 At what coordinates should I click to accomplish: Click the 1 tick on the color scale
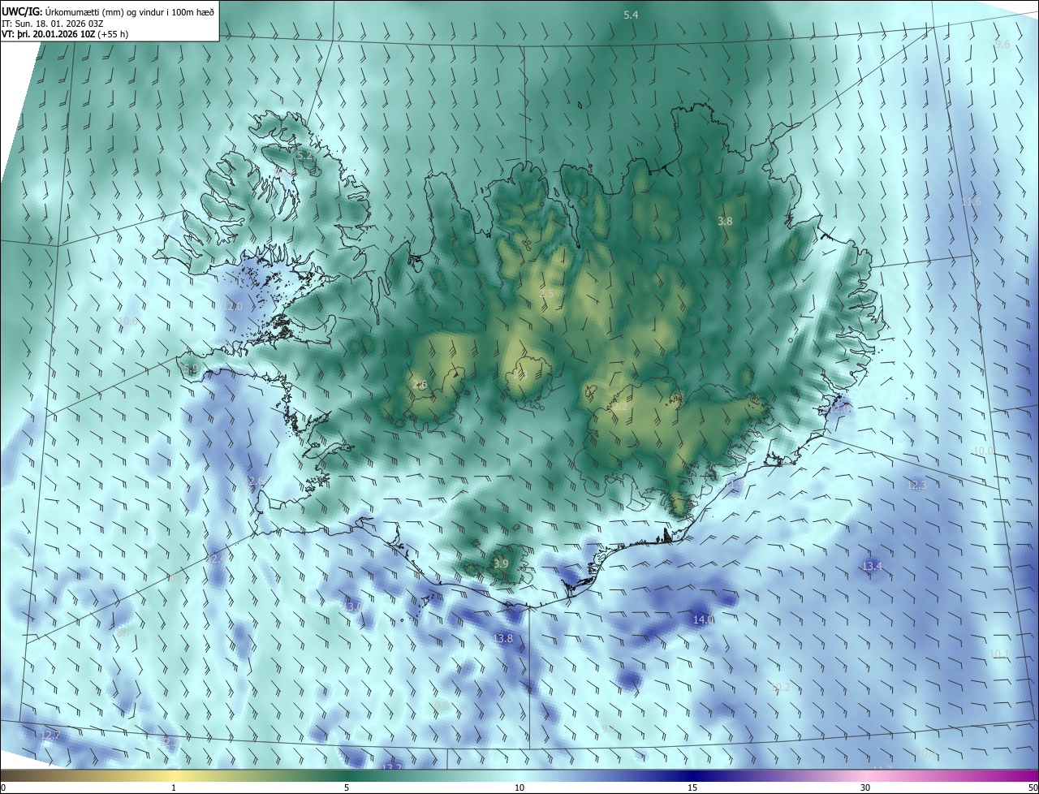(x=174, y=788)
